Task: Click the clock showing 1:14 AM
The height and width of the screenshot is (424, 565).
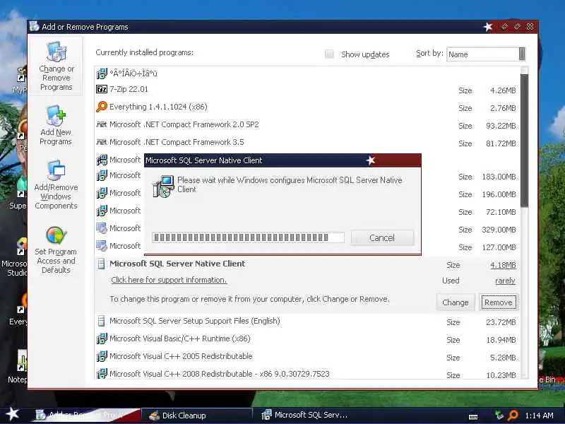Action: coord(539,416)
